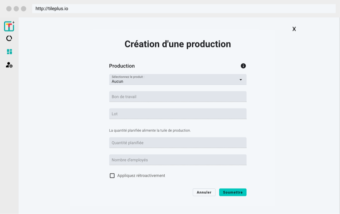Click the first gray window control dot
This screenshot has height=214, width=340.
[9, 9]
